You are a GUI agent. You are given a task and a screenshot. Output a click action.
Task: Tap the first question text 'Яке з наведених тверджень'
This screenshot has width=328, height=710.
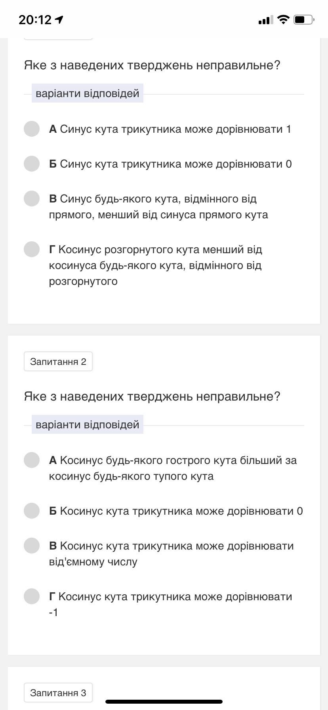[152, 65]
